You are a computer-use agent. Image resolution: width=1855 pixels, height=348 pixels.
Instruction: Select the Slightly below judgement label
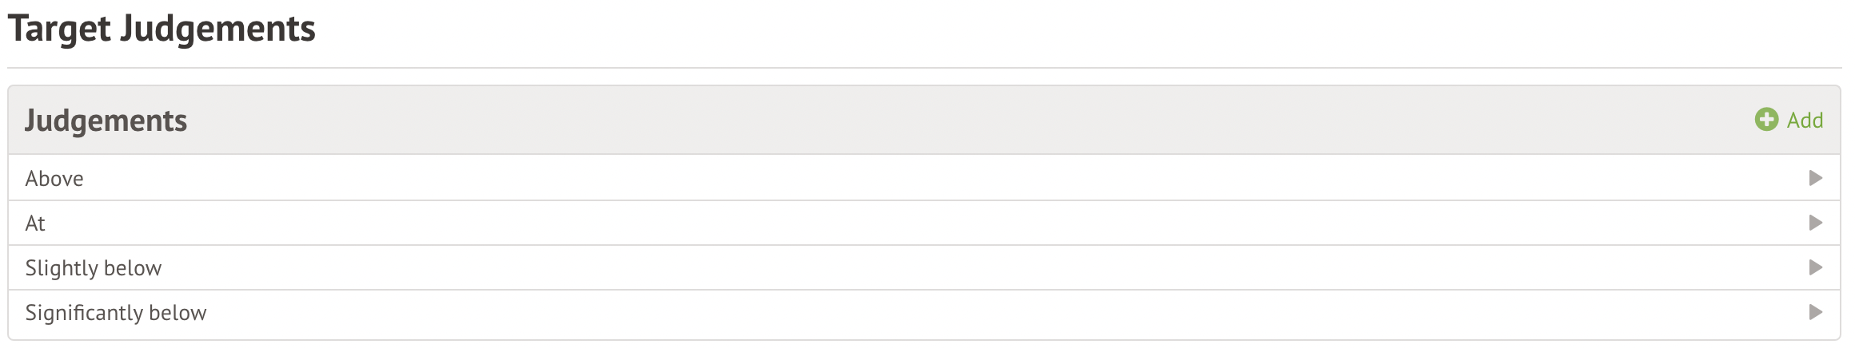pyautogui.click(x=94, y=268)
